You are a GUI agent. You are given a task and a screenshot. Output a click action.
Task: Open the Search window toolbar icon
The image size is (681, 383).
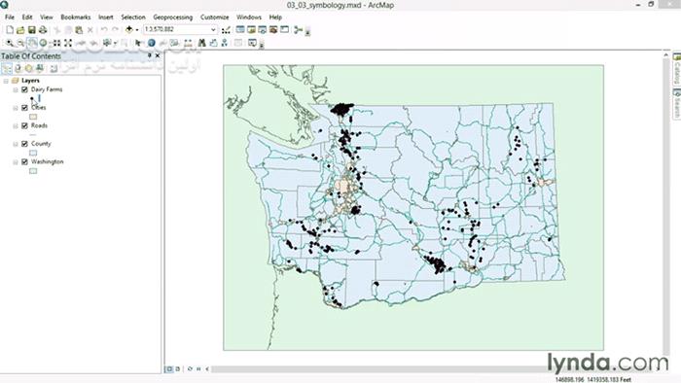pyautogui.click(x=263, y=29)
